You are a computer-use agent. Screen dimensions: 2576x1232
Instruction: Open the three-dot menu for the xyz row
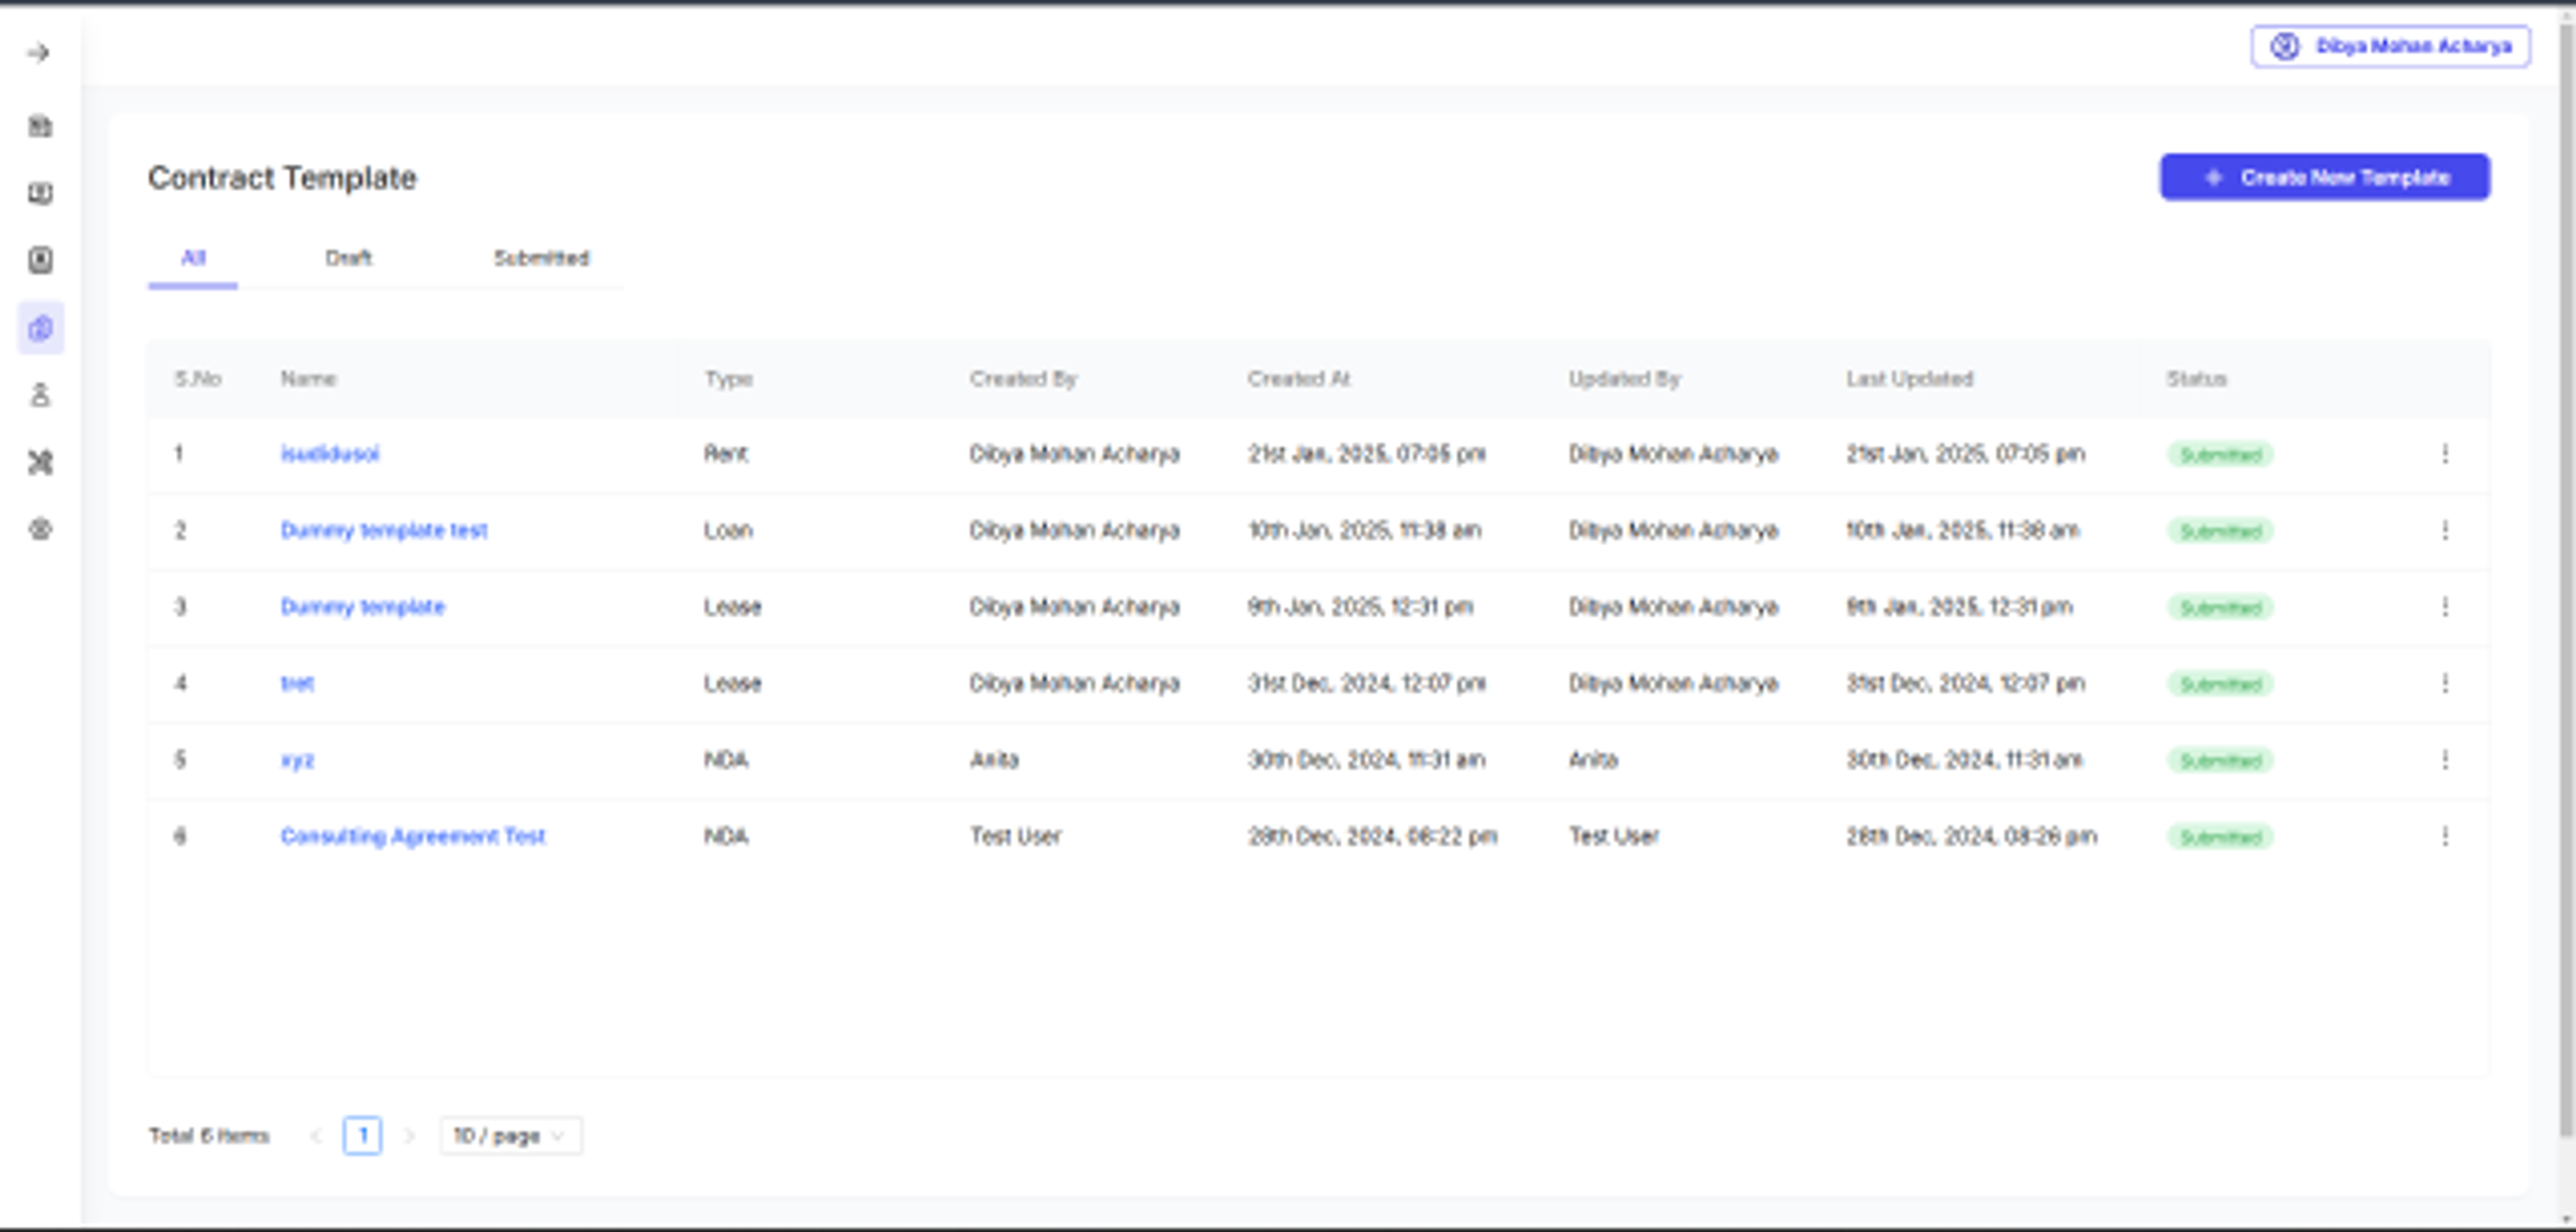(x=2445, y=760)
